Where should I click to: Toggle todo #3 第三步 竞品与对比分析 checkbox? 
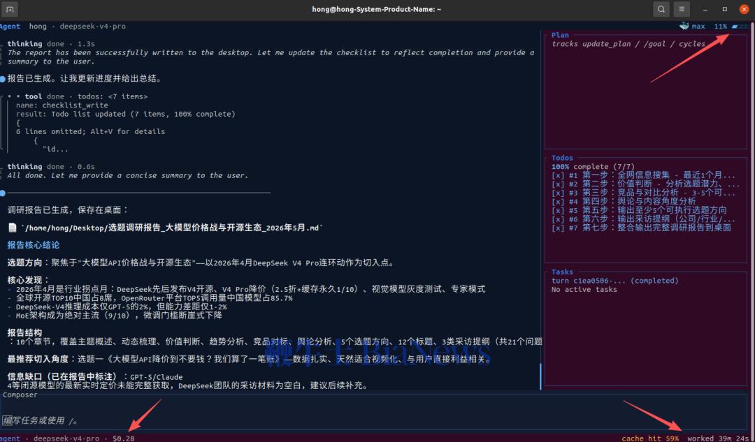click(558, 193)
